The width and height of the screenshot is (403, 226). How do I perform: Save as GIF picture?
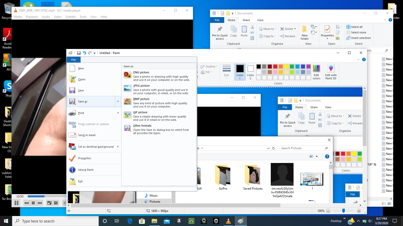159,116
